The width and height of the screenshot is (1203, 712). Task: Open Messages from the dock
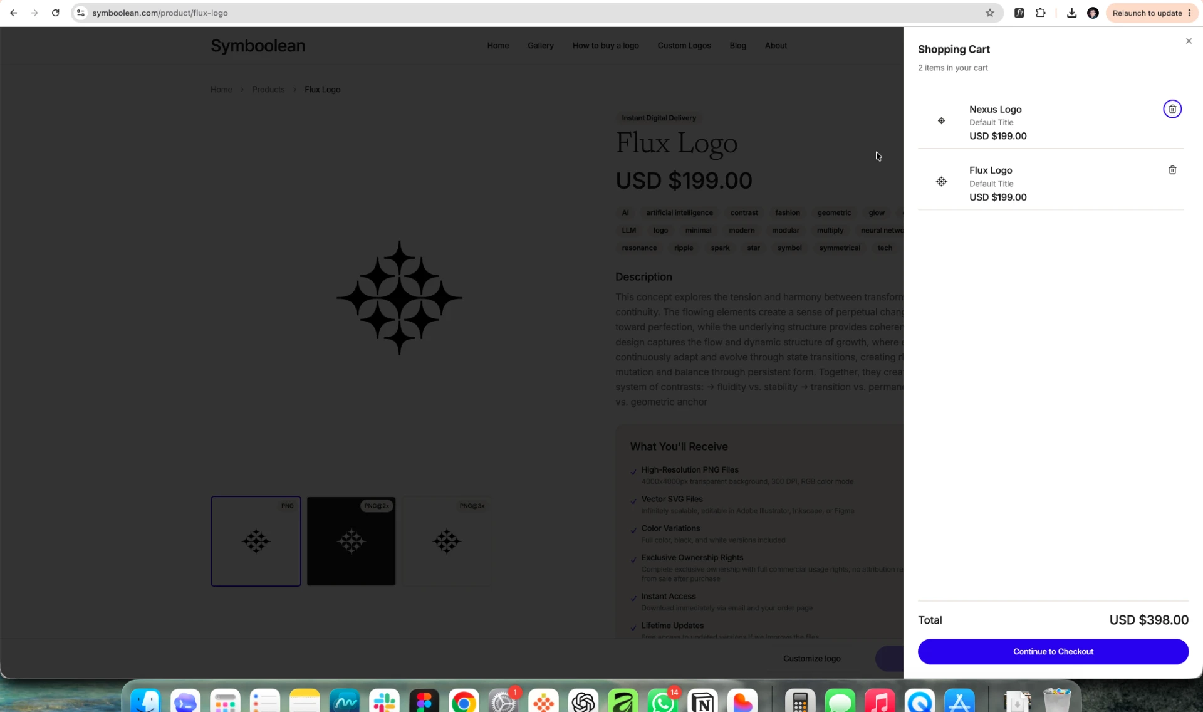tap(840, 702)
